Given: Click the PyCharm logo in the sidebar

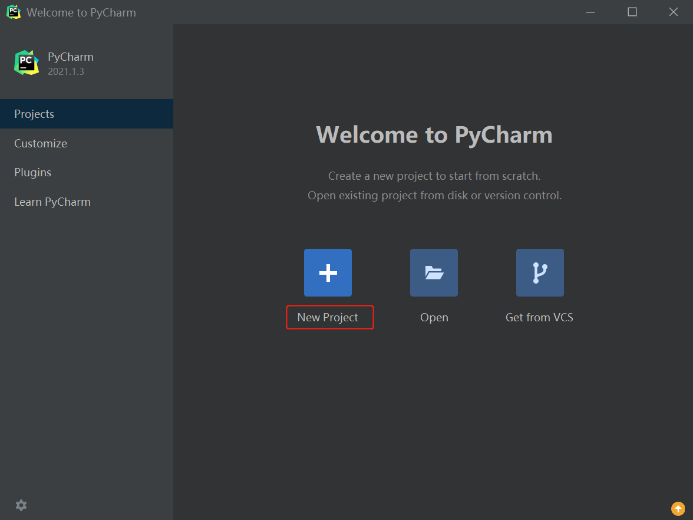Looking at the screenshot, I should (27, 62).
